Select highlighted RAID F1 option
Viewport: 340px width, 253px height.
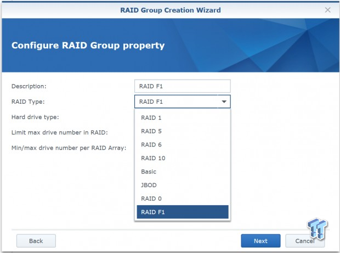click(x=183, y=212)
